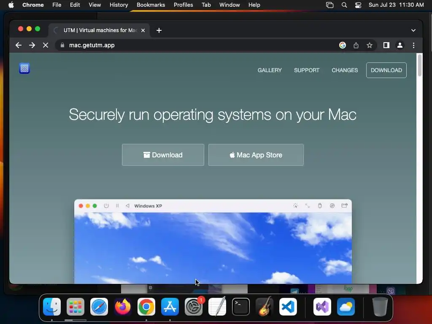
Task: Open the View menu
Action: click(x=94, y=5)
